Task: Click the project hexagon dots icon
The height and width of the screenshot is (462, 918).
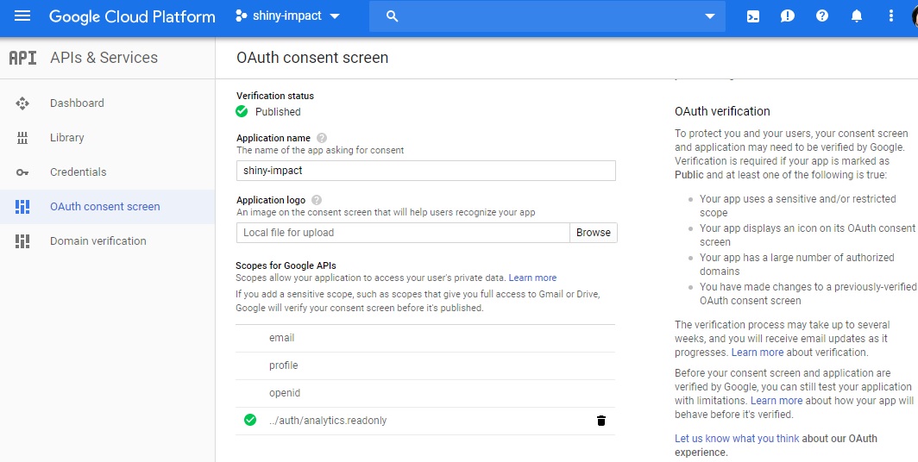Action: pyautogui.click(x=242, y=16)
